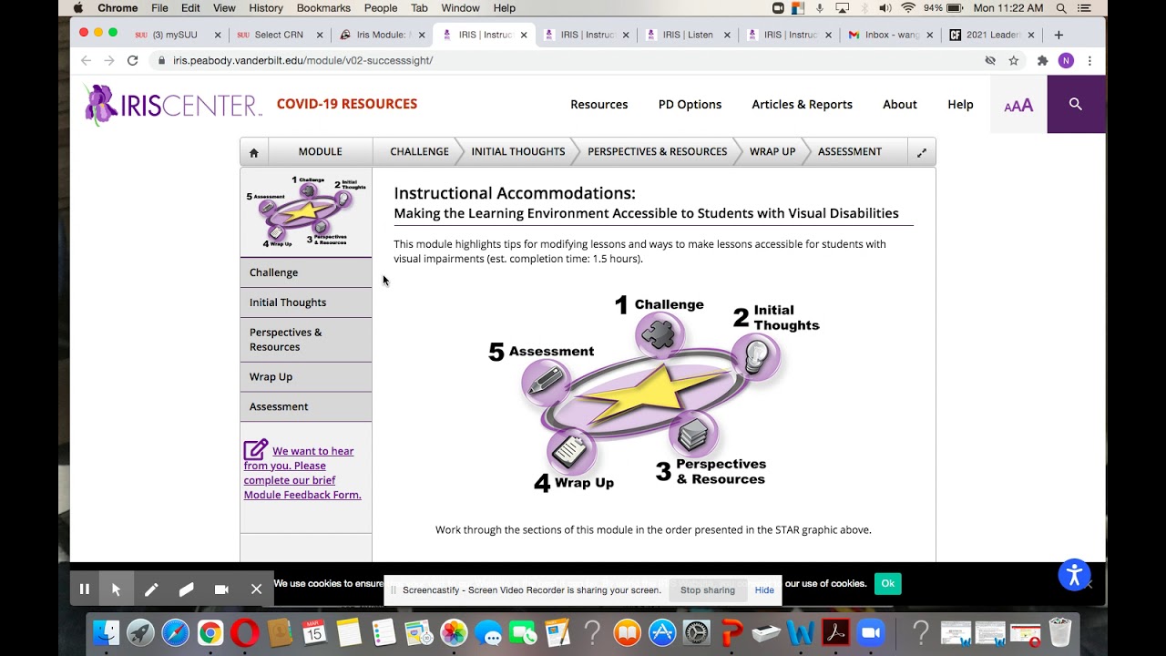This screenshot has width=1166, height=656.
Task: Click the IRIS Center logo
Action: [x=173, y=104]
